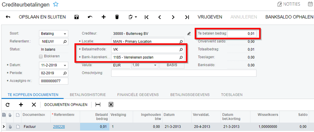
Task: Click the Referentienr. column header
Action: click(65, 117)
